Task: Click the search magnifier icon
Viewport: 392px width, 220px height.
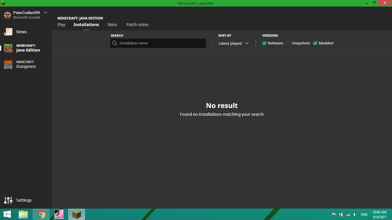Action: coord(115,43)
